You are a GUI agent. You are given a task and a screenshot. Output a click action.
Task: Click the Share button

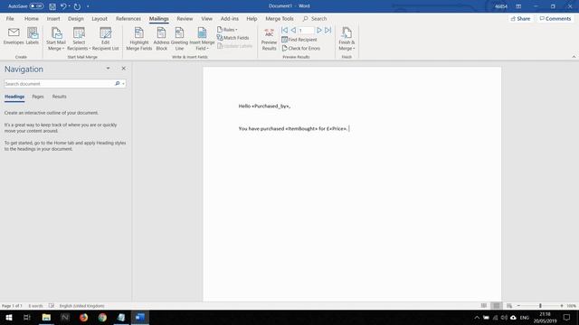tap(521, 18)
